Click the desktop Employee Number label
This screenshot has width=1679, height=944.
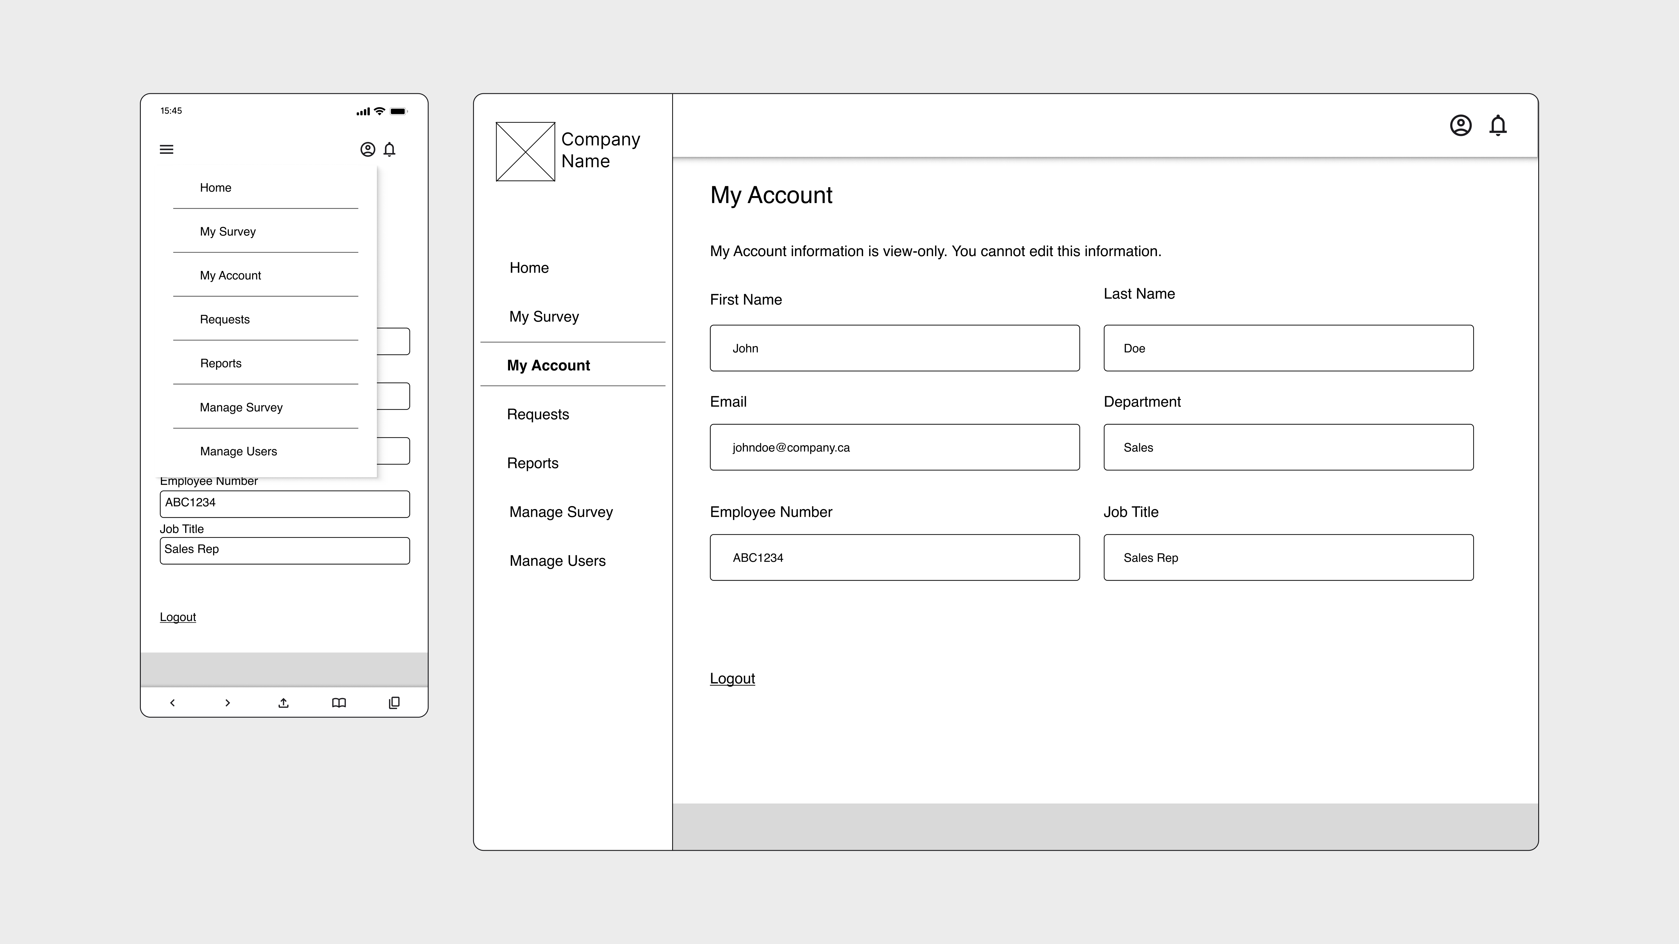771,512
